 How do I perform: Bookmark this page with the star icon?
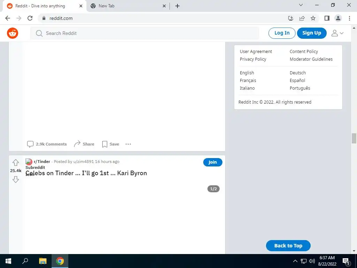(x=313, y=18)
